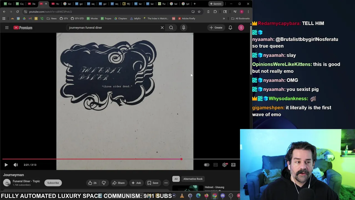
Task: Switch to the 9Ej browser tab
Action: (x=126, y=4)
